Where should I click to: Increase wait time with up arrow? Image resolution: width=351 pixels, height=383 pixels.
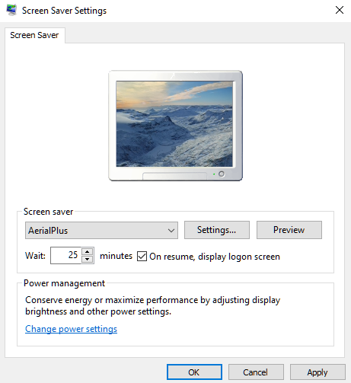pos(88,251)
